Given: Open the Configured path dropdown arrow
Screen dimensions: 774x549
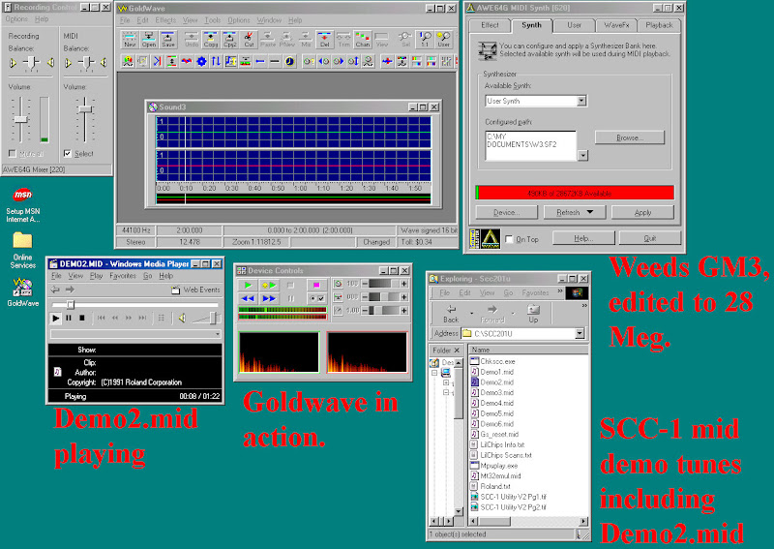Looking at the screenshot, I should [x=583, y=156].
